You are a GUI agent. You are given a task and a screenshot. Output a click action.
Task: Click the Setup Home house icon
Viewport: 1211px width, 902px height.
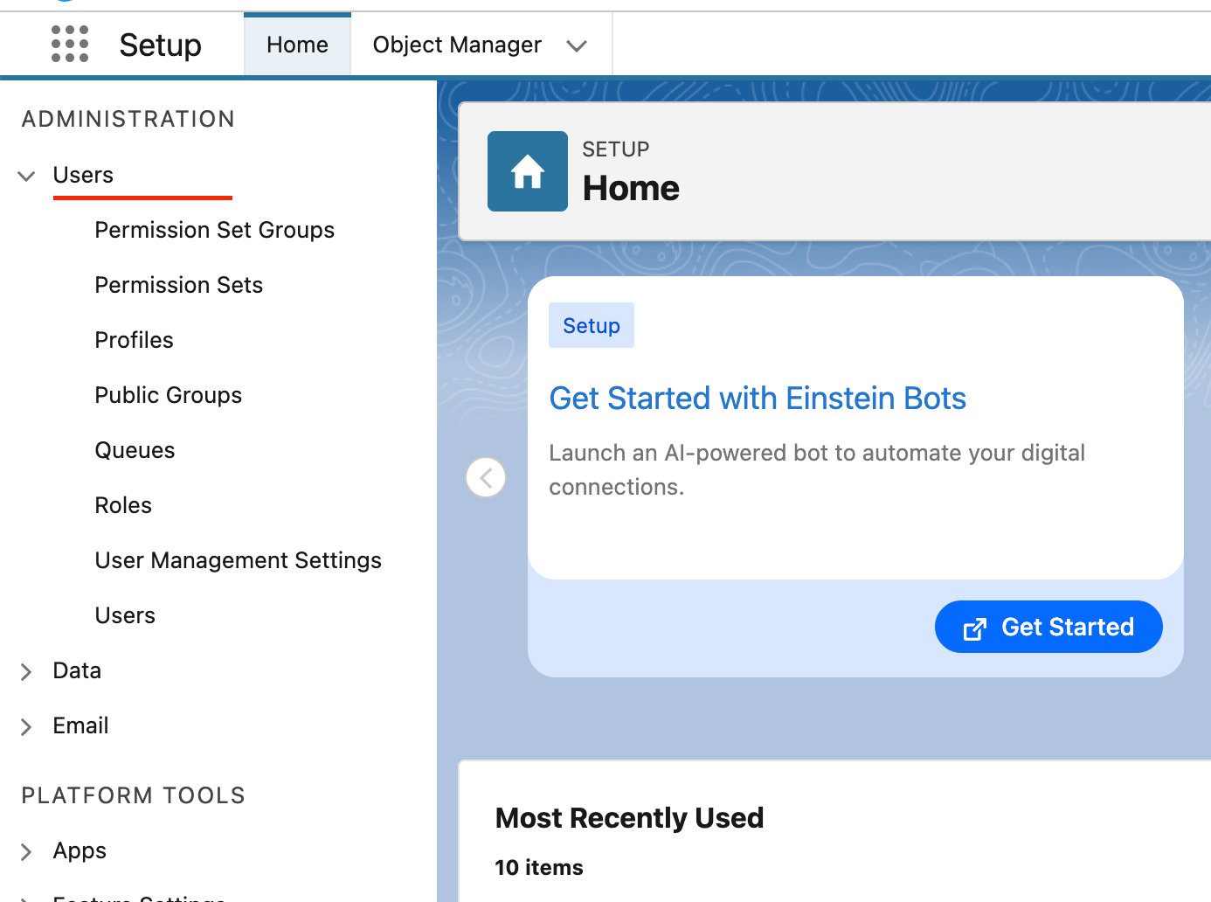(x=527, y=171)
